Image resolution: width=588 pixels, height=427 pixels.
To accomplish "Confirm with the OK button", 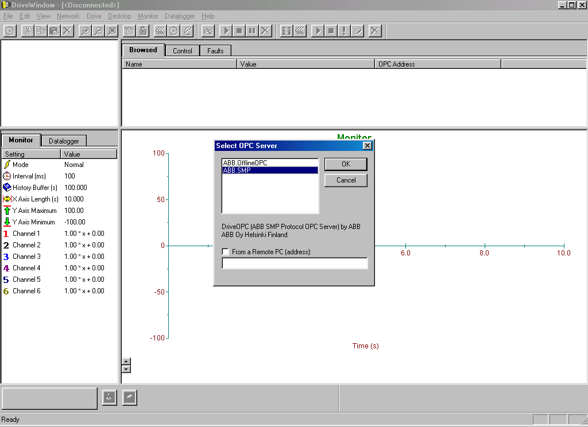I will [x=346, y=164].
